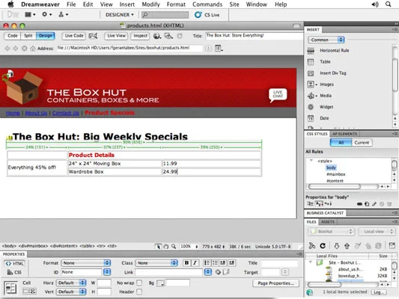
Task: Open the Modify menu
Action: point(150,4)
